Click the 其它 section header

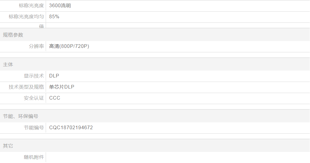[x=8, y=146]
